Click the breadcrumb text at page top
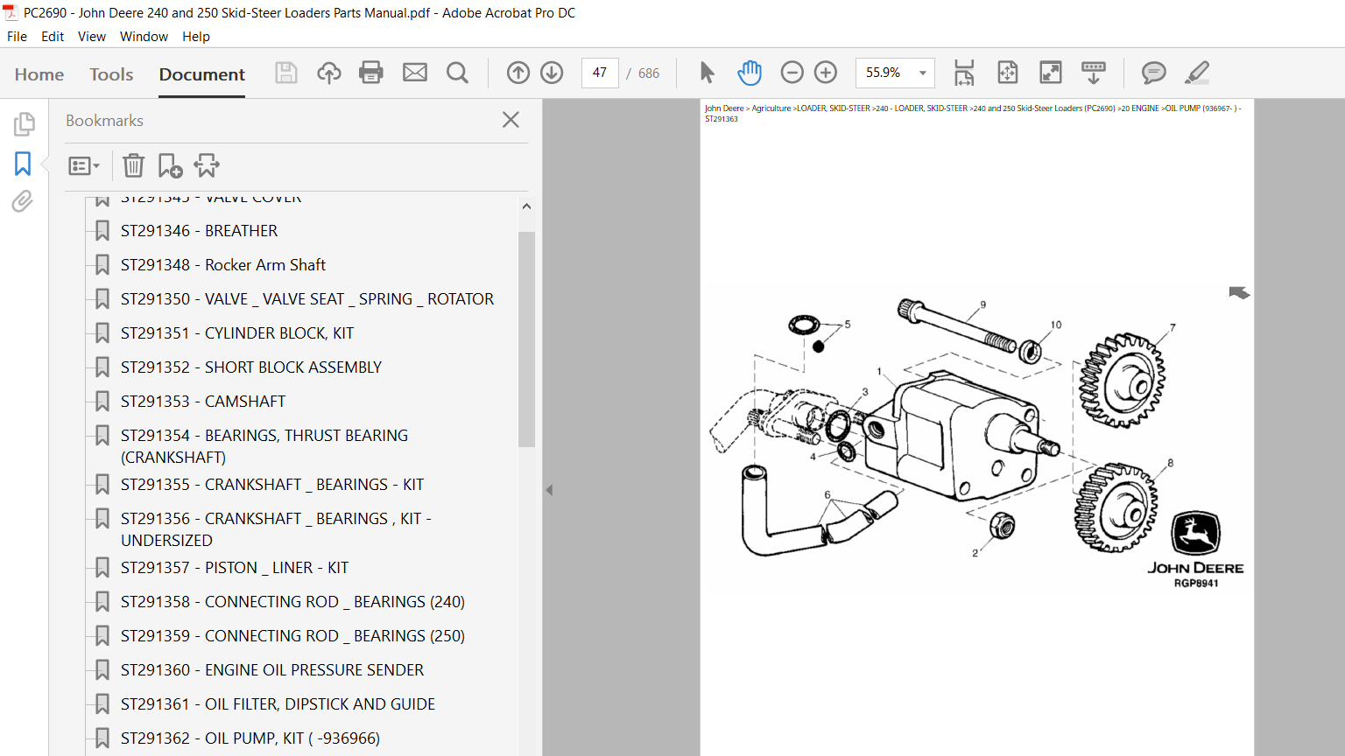 coord(972,113)
